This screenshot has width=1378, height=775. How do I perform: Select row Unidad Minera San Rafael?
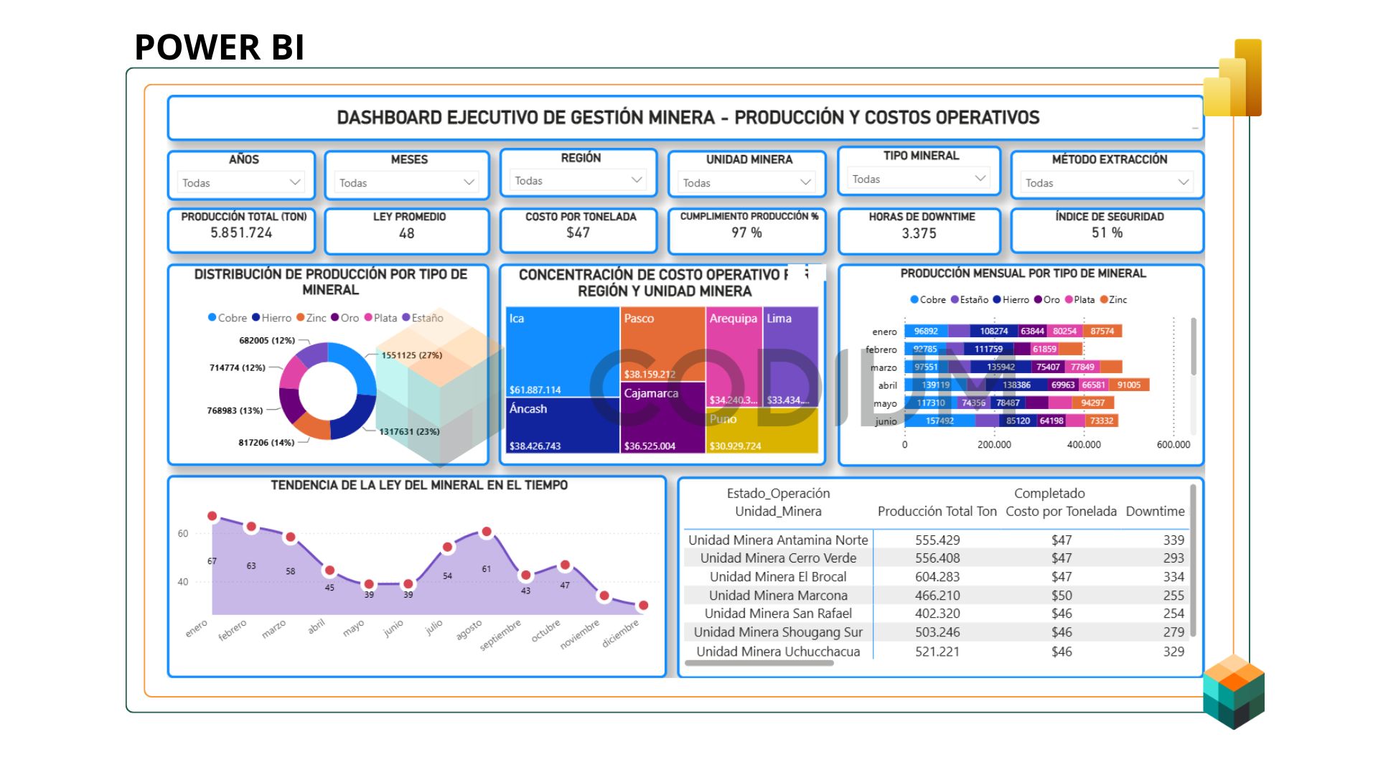936,614
